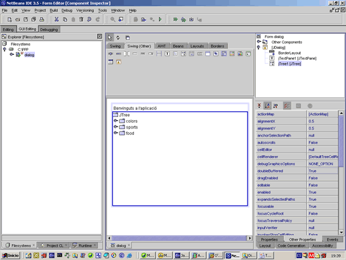Activate Connection Mode in form palette
This screenshot has width=346, height=260.
point(118,38)
